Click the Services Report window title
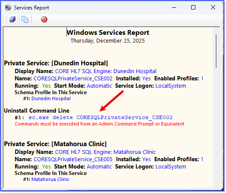The height and width of the screenshot is (193, 226). (31, 8)
